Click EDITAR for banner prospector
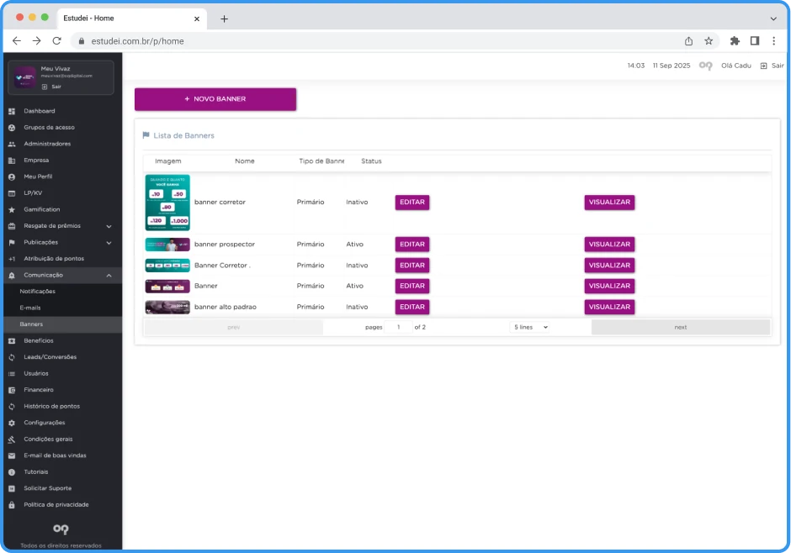The height and width of the screenshot is (553, 791). pyautogui.click(x=412, y=245)
